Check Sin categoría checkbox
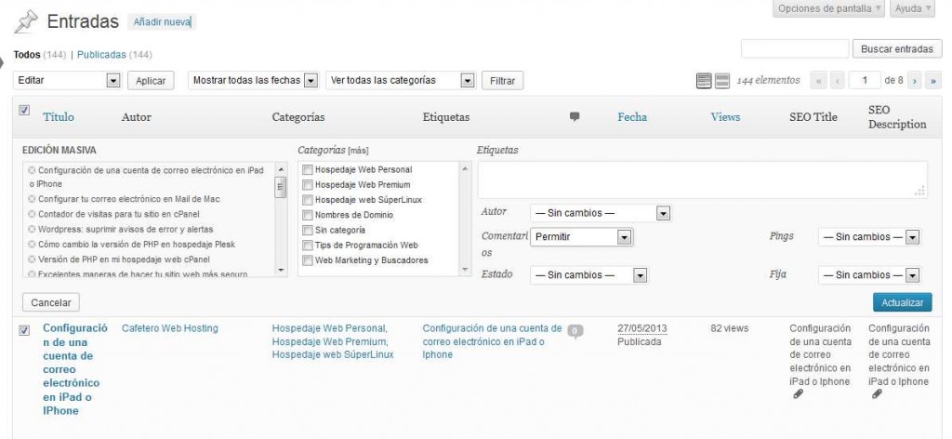This screenshot has height=439, width=952. [308, 231]
